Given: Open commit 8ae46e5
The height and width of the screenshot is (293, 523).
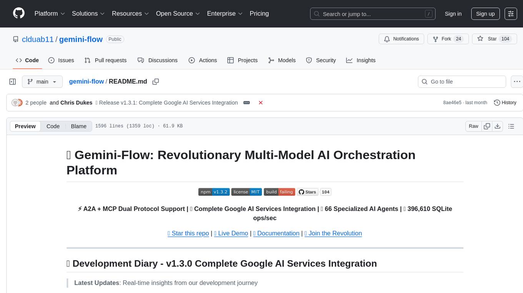Looking at the screenshot, I should tap(452, 103).
